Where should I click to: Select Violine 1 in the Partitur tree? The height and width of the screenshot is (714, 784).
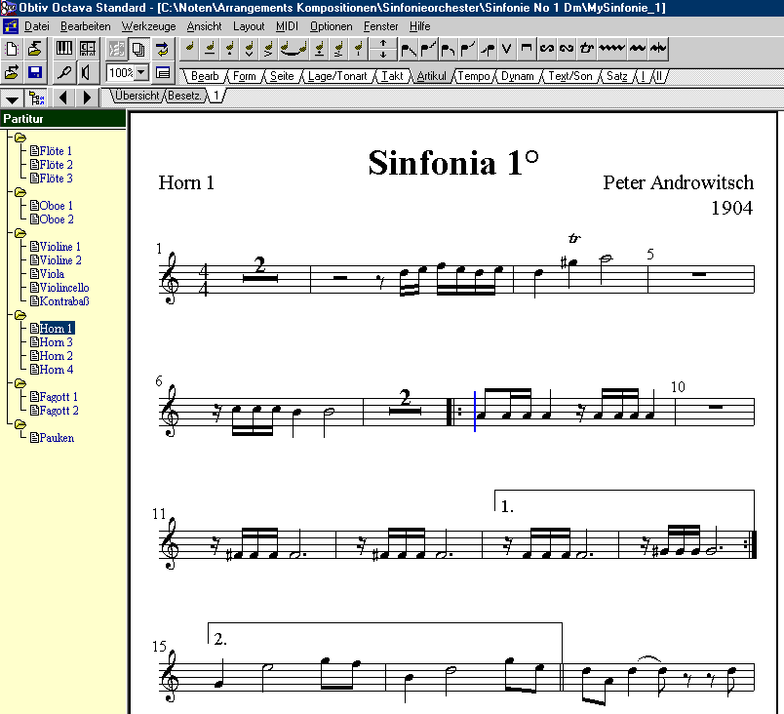[x=59, y=247]
